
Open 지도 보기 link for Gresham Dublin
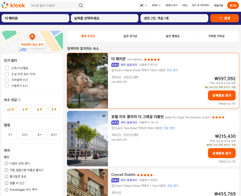tap(169, 128)
